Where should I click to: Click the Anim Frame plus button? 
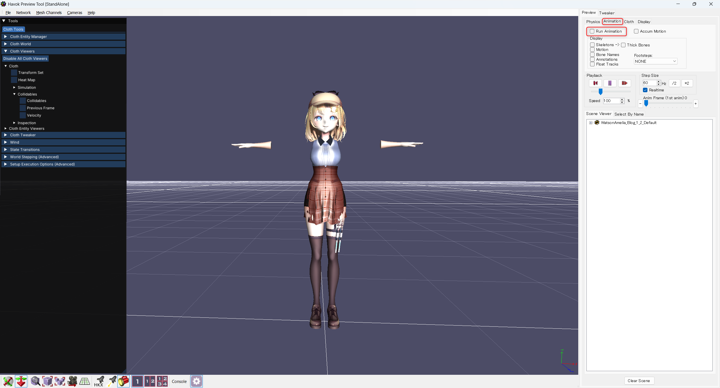pyautogui.click(x=696, y=104)
